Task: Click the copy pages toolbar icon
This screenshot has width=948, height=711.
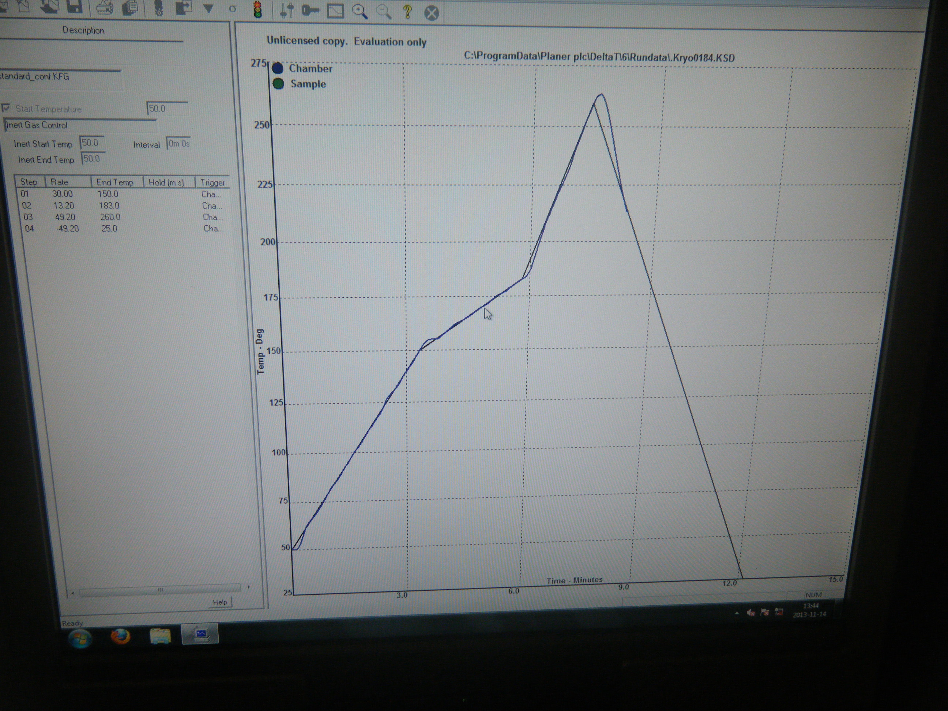Action: click(x=129, y=8)
